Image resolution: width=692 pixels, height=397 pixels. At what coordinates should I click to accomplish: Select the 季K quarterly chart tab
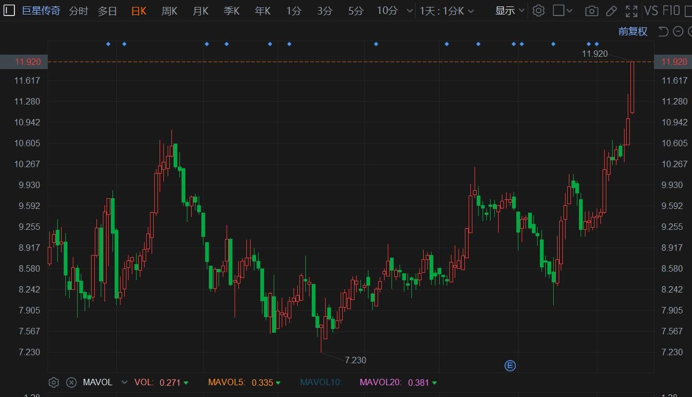231,11
